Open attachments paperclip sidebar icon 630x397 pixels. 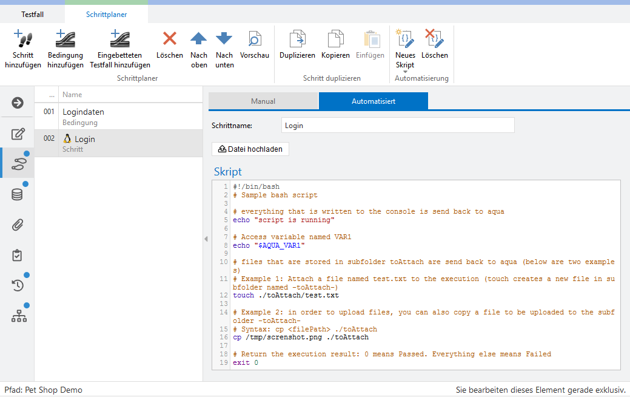tap(18, 225)
